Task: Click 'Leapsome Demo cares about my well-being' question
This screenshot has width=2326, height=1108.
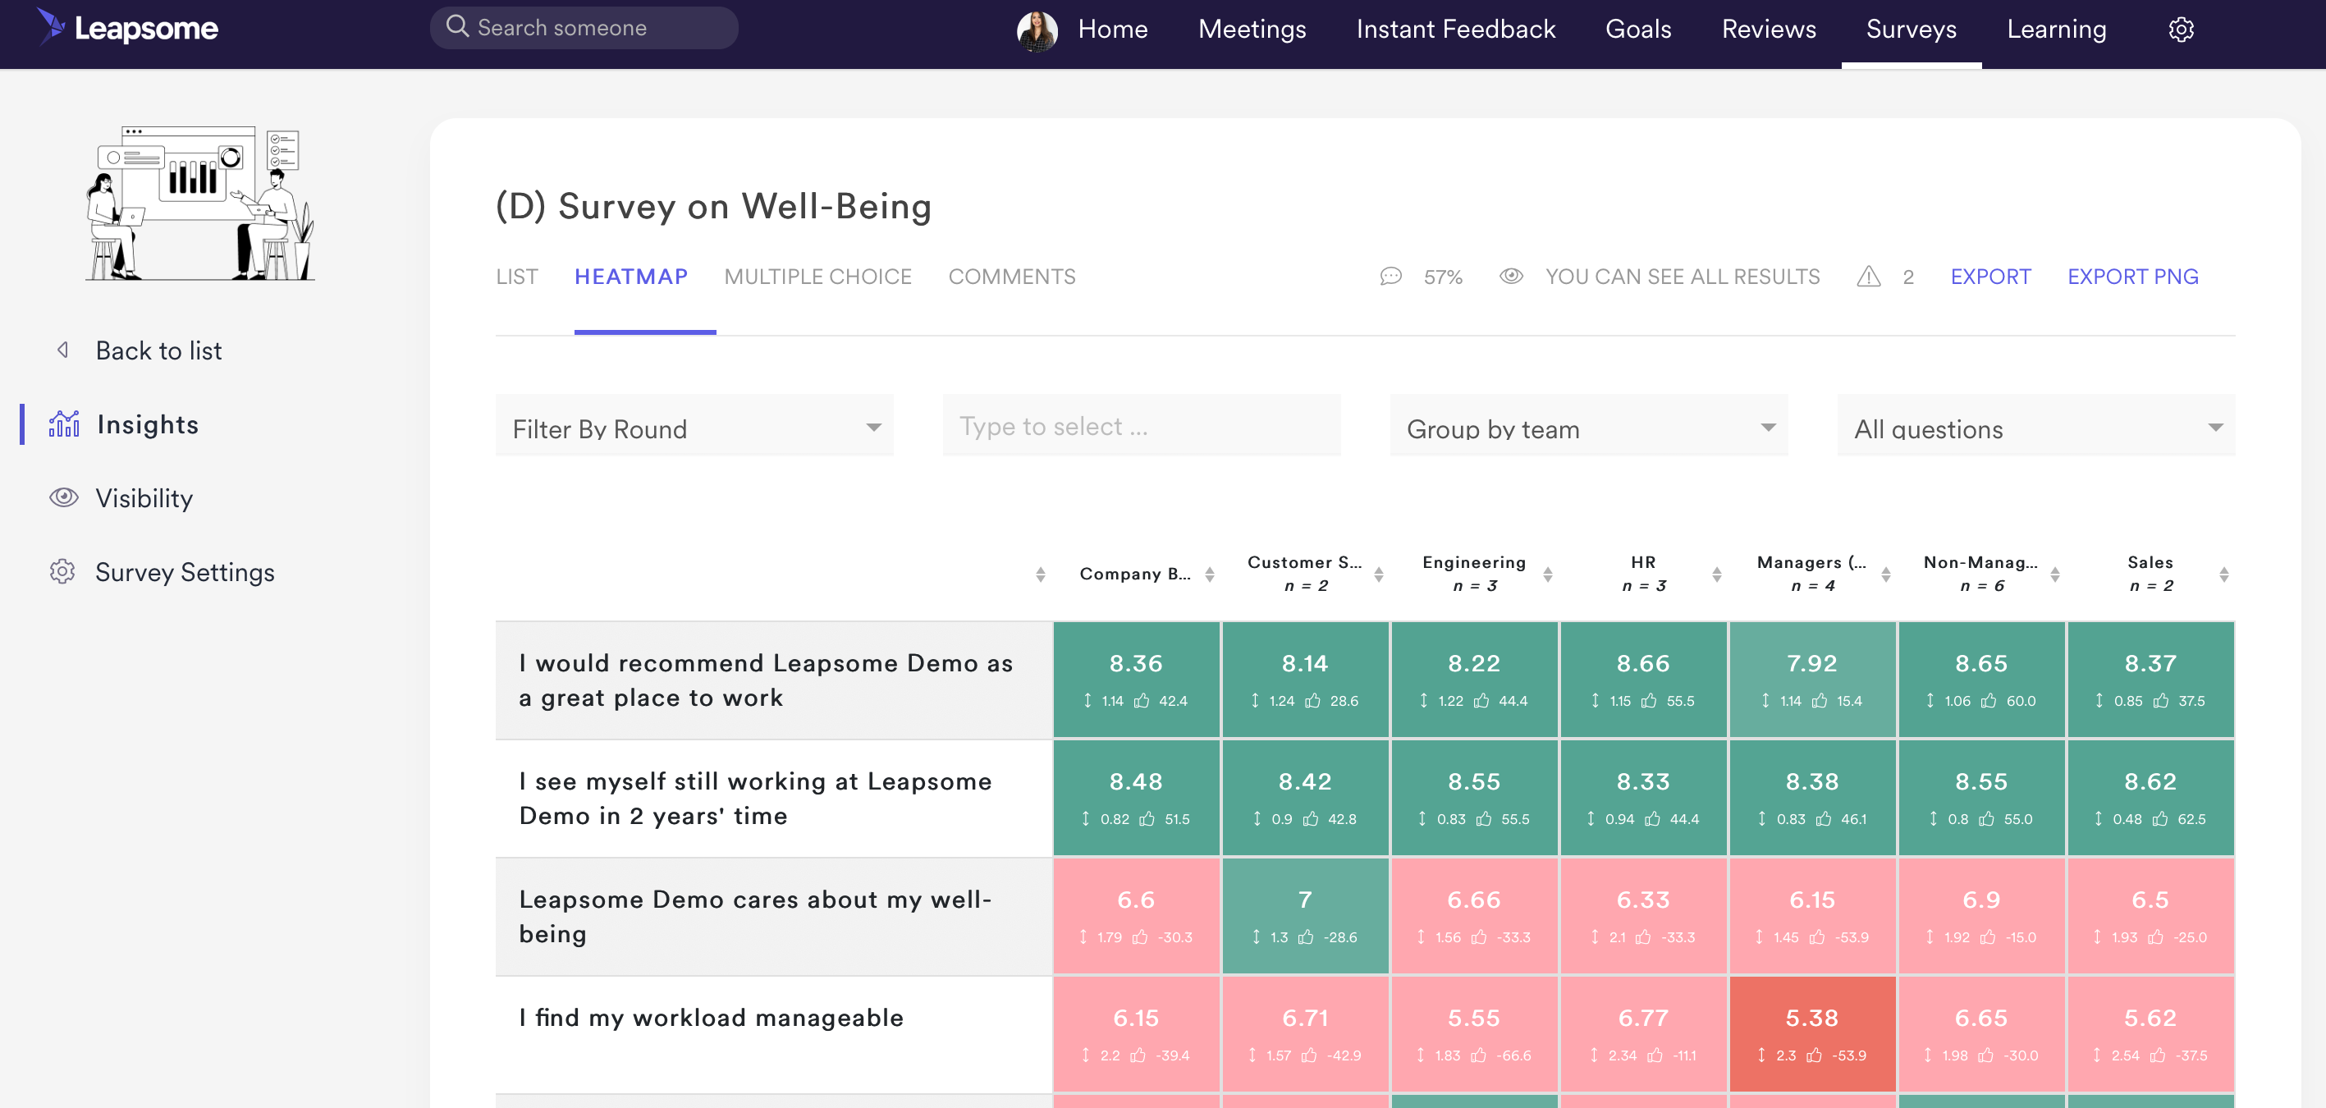Action: point(755,917)
